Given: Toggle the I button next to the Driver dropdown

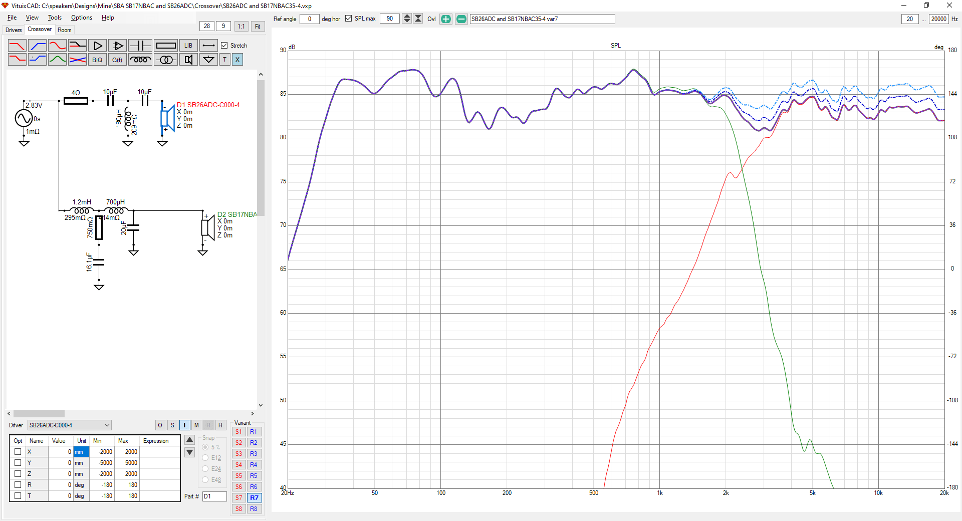Looking at the screenshot, I should [184, 425].
